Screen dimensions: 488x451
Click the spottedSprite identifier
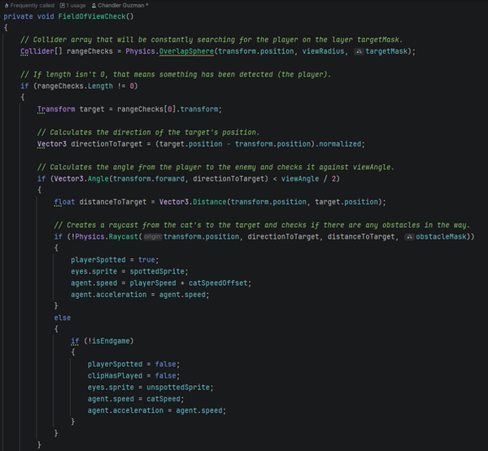[x=157, y=271]
